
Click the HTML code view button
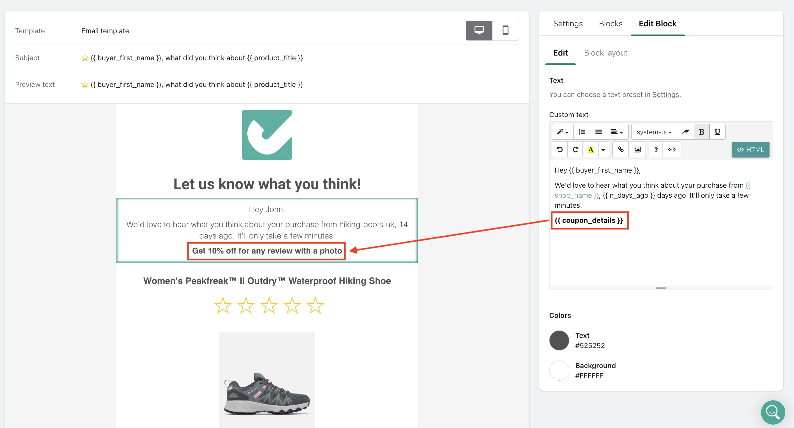(750, 150)
